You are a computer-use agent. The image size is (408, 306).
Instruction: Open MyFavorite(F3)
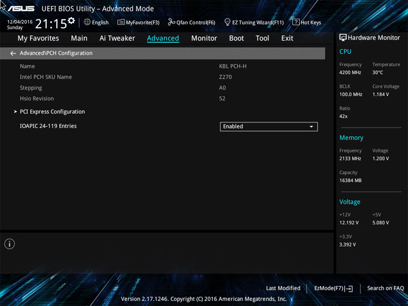(138, 22)
